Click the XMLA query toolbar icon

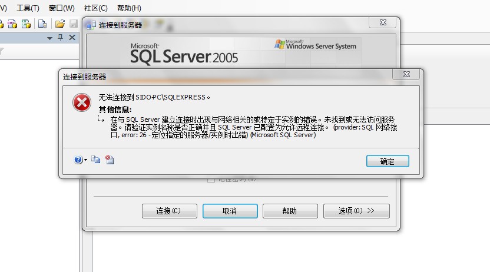pos(26,24)
